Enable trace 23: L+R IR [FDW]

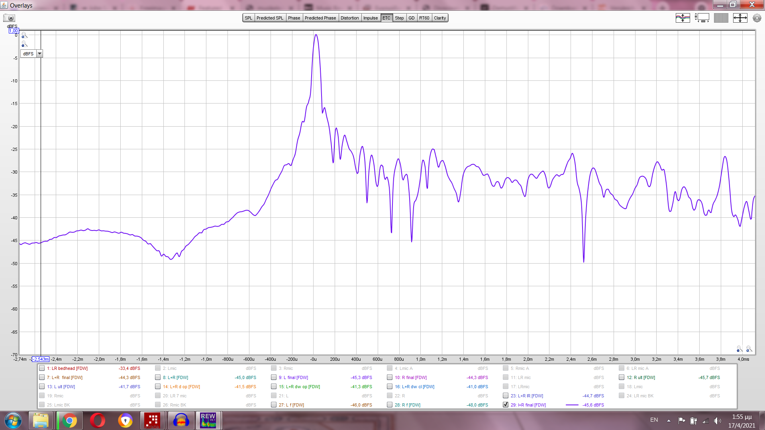coord(506,396)
